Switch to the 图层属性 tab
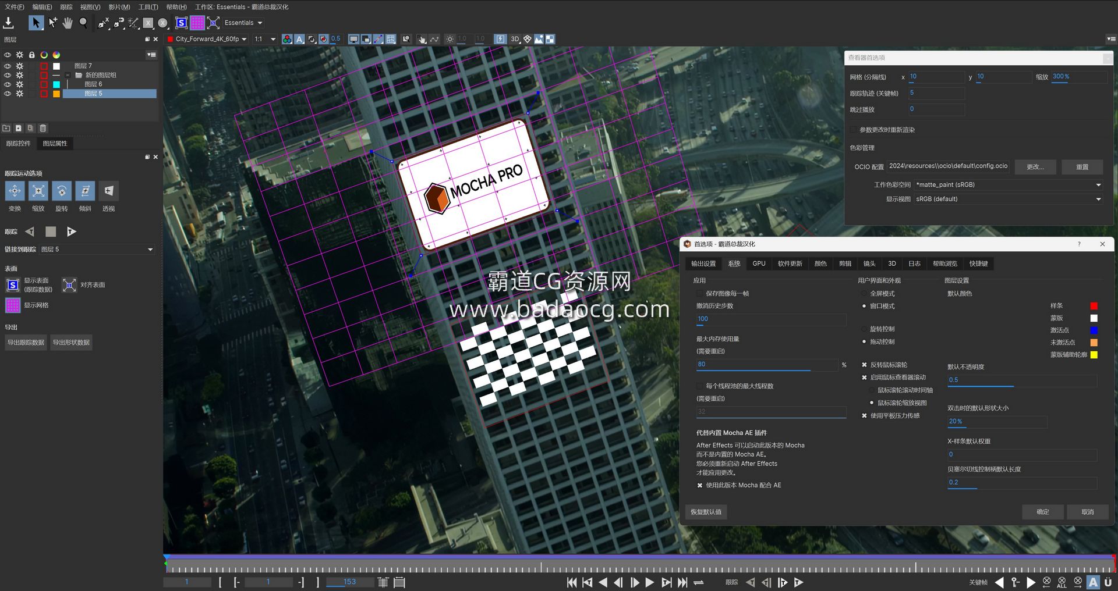The height and width of the screenshot is (591, 1118). [x=55, y=143]
